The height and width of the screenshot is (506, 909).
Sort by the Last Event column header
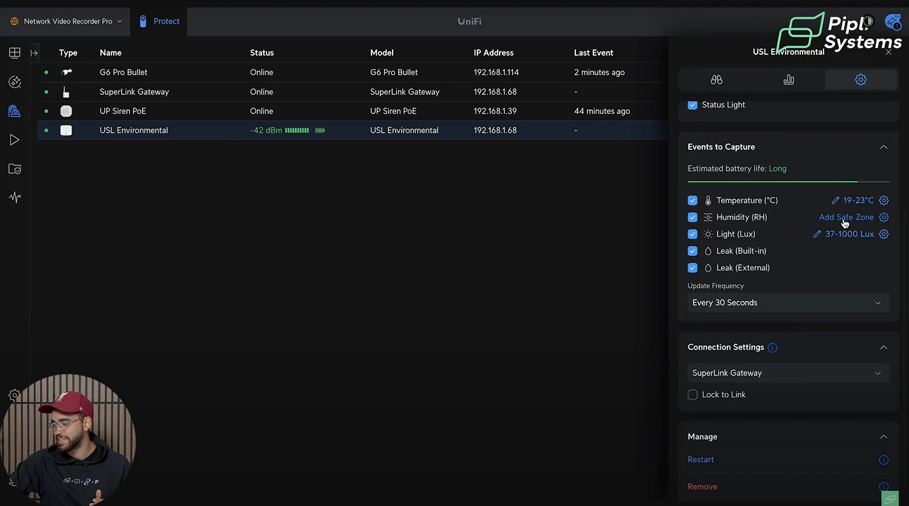point(593,53)
